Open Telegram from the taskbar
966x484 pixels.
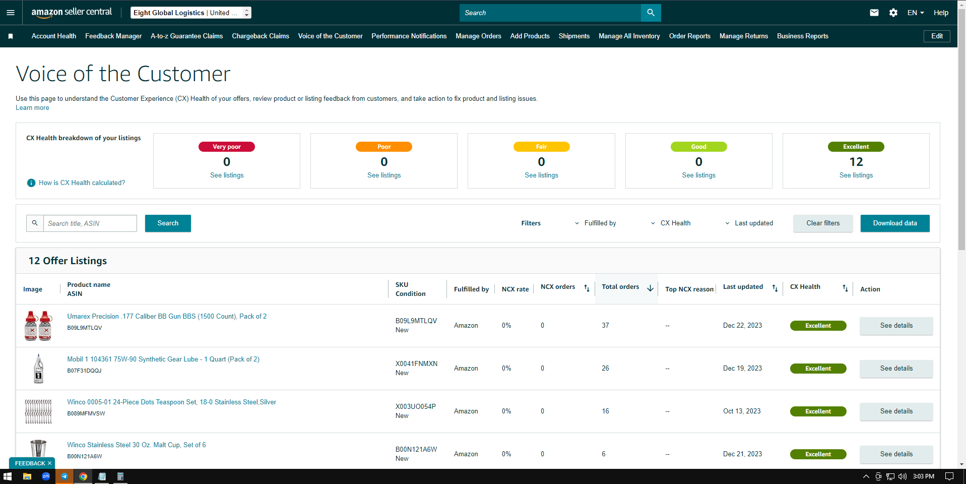(x=65, y=476)
